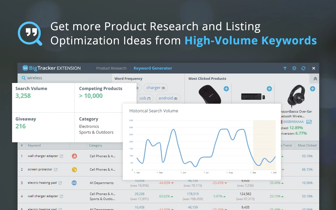Click the flame badge in row 1
The height and width of the screenshot is (210, 336).
tap(74, 156)
